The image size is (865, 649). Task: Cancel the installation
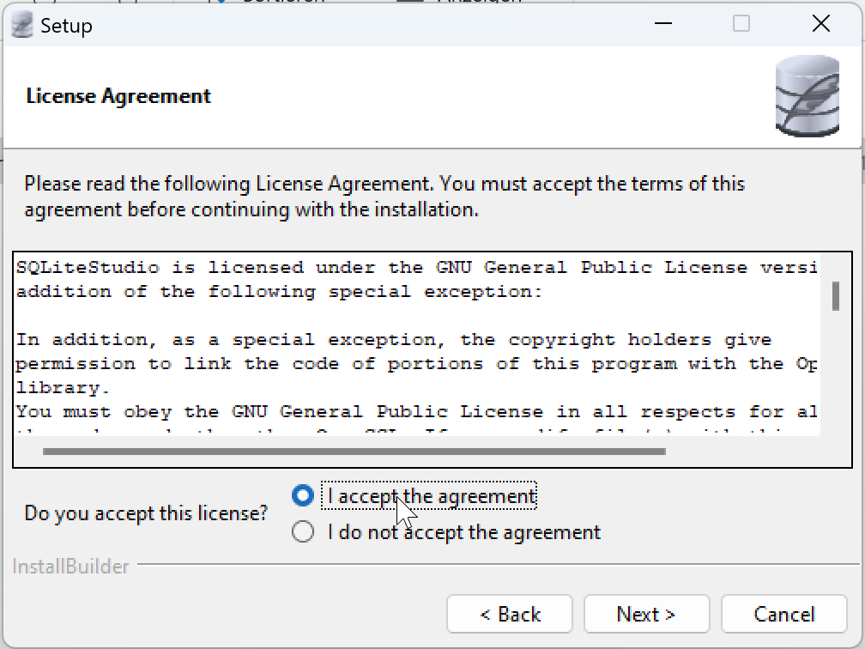click(x=783, y=615)
